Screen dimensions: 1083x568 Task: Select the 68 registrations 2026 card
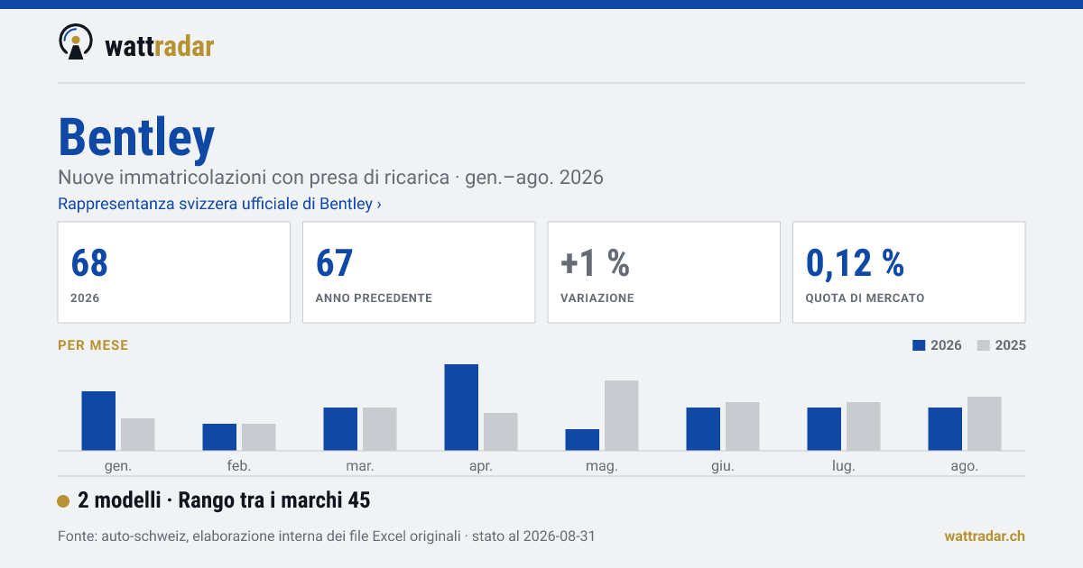pos(174,272)
